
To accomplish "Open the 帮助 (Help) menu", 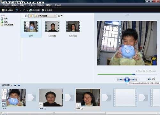I will coord(58,5).
